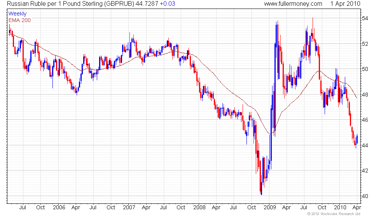
Task: Click the 'EMA 200' legend label
Action: (20, 20)
